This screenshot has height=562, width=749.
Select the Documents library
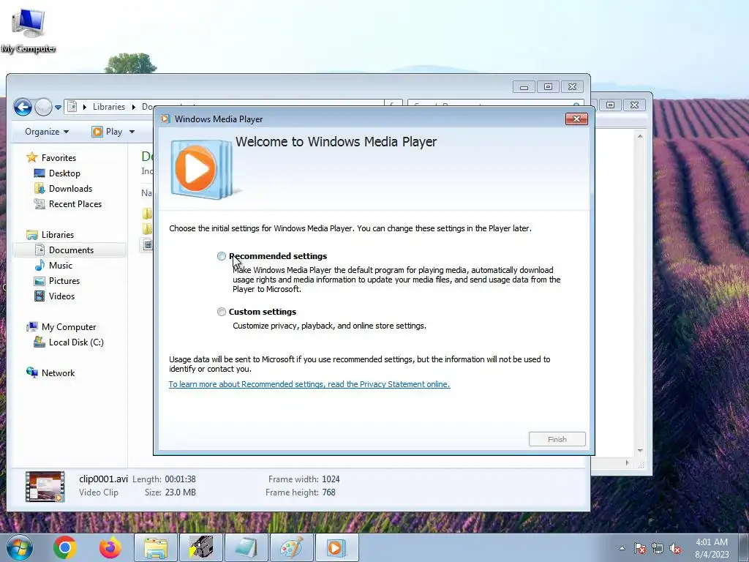coord(69,250)
